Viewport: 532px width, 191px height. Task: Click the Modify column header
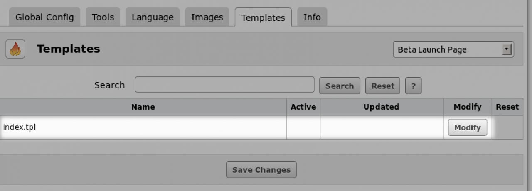(x=467, y=107)
